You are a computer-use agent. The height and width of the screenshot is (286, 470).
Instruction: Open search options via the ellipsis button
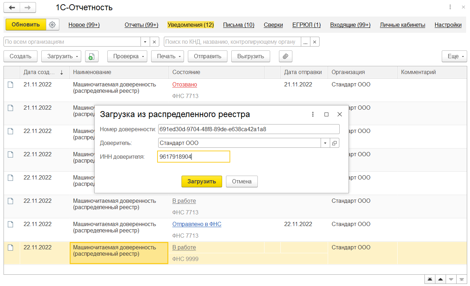[x=305, y=42]
